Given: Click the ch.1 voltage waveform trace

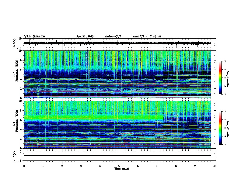Looking at the screenshot, I should point(117,43).
